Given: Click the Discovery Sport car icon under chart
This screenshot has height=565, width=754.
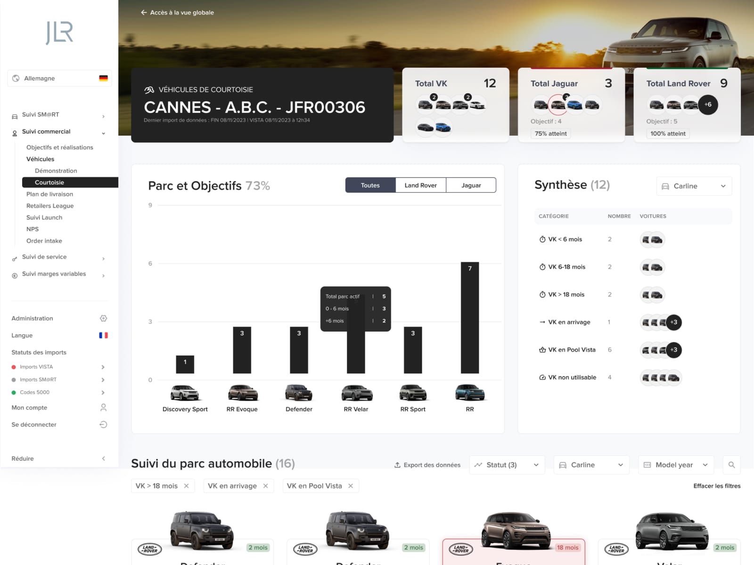Looking at the screenshot, I should tap(185, 393).
